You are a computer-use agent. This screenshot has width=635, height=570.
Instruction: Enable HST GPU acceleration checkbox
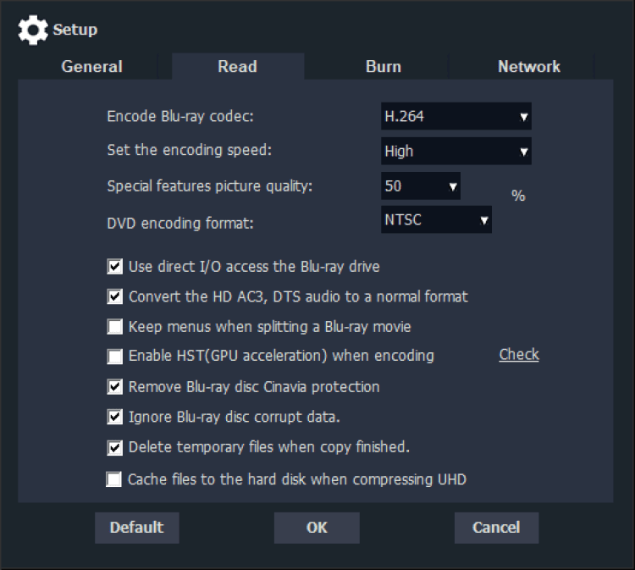(x=115, y=357)
